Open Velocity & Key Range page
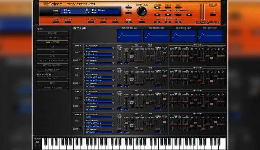Viewport: 260px width, 150px height. tap(52, 61)
